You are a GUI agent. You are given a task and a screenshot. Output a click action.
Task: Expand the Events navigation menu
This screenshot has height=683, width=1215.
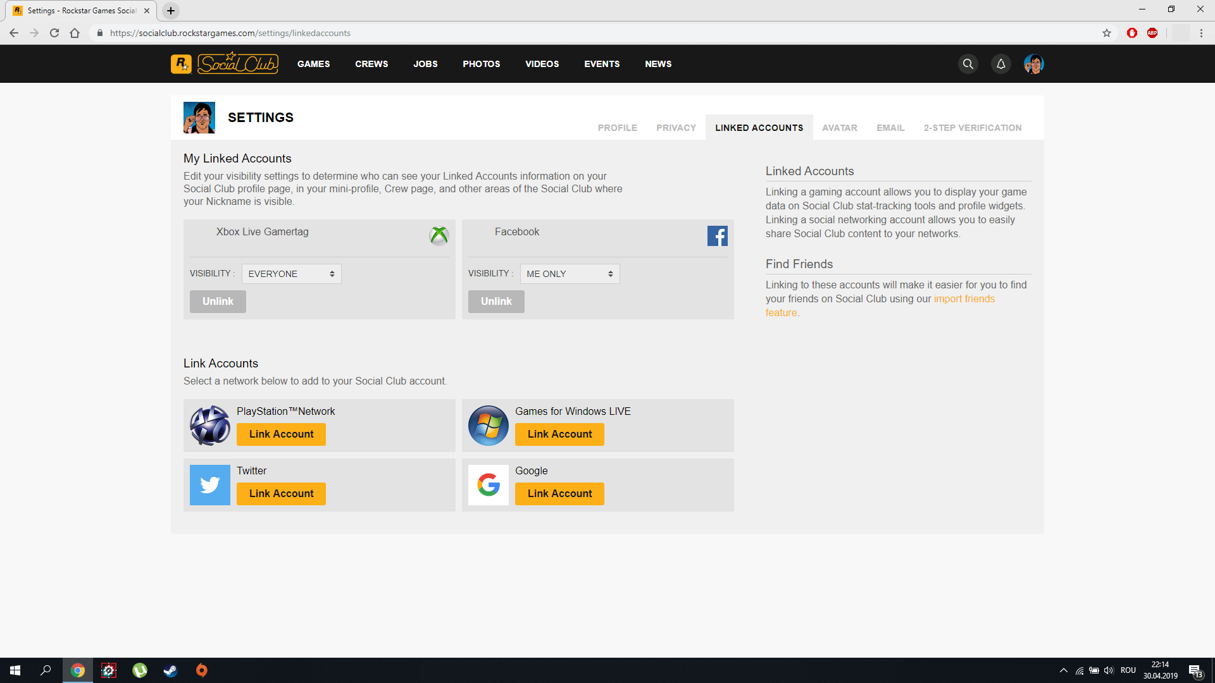pos(602,63)
